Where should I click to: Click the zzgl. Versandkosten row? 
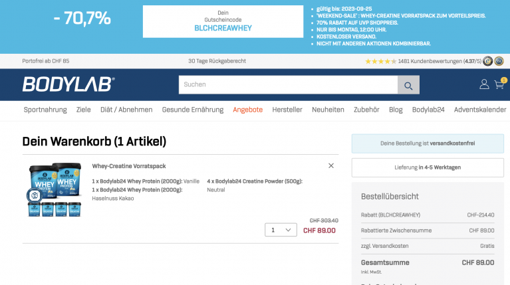point(428,246)
